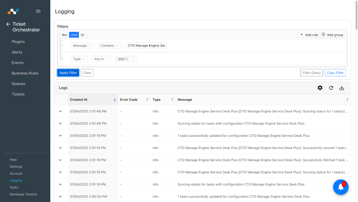Expand the 'Successfully fetched' 2:01:19 PM row
358x202 pixels.
(x=60, y=160)
